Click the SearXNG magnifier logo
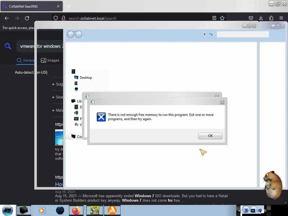The height and width of the screenshot is (216, 288). click(x=8, y=46)
